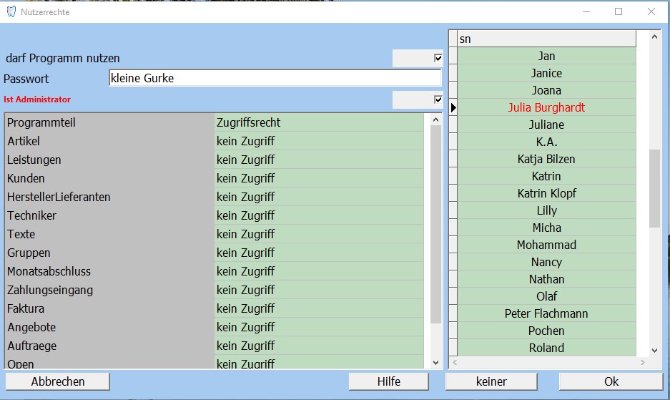Toggle 'darf Programm nutzen' checkbox
This screenshot has height=400, width=670.
click(438, 58)
